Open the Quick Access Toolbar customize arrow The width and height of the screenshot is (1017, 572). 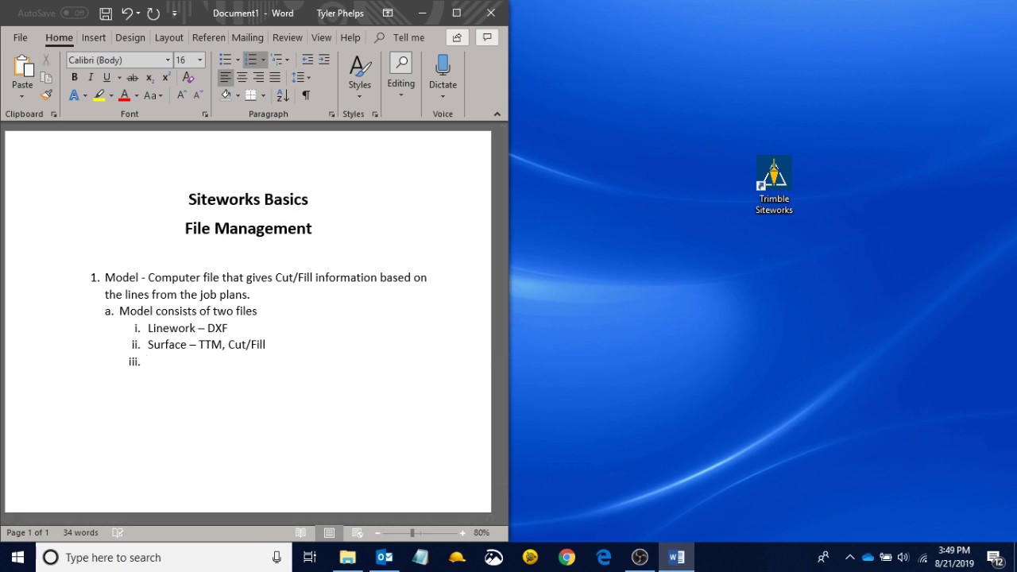click(x=175, y=14)
